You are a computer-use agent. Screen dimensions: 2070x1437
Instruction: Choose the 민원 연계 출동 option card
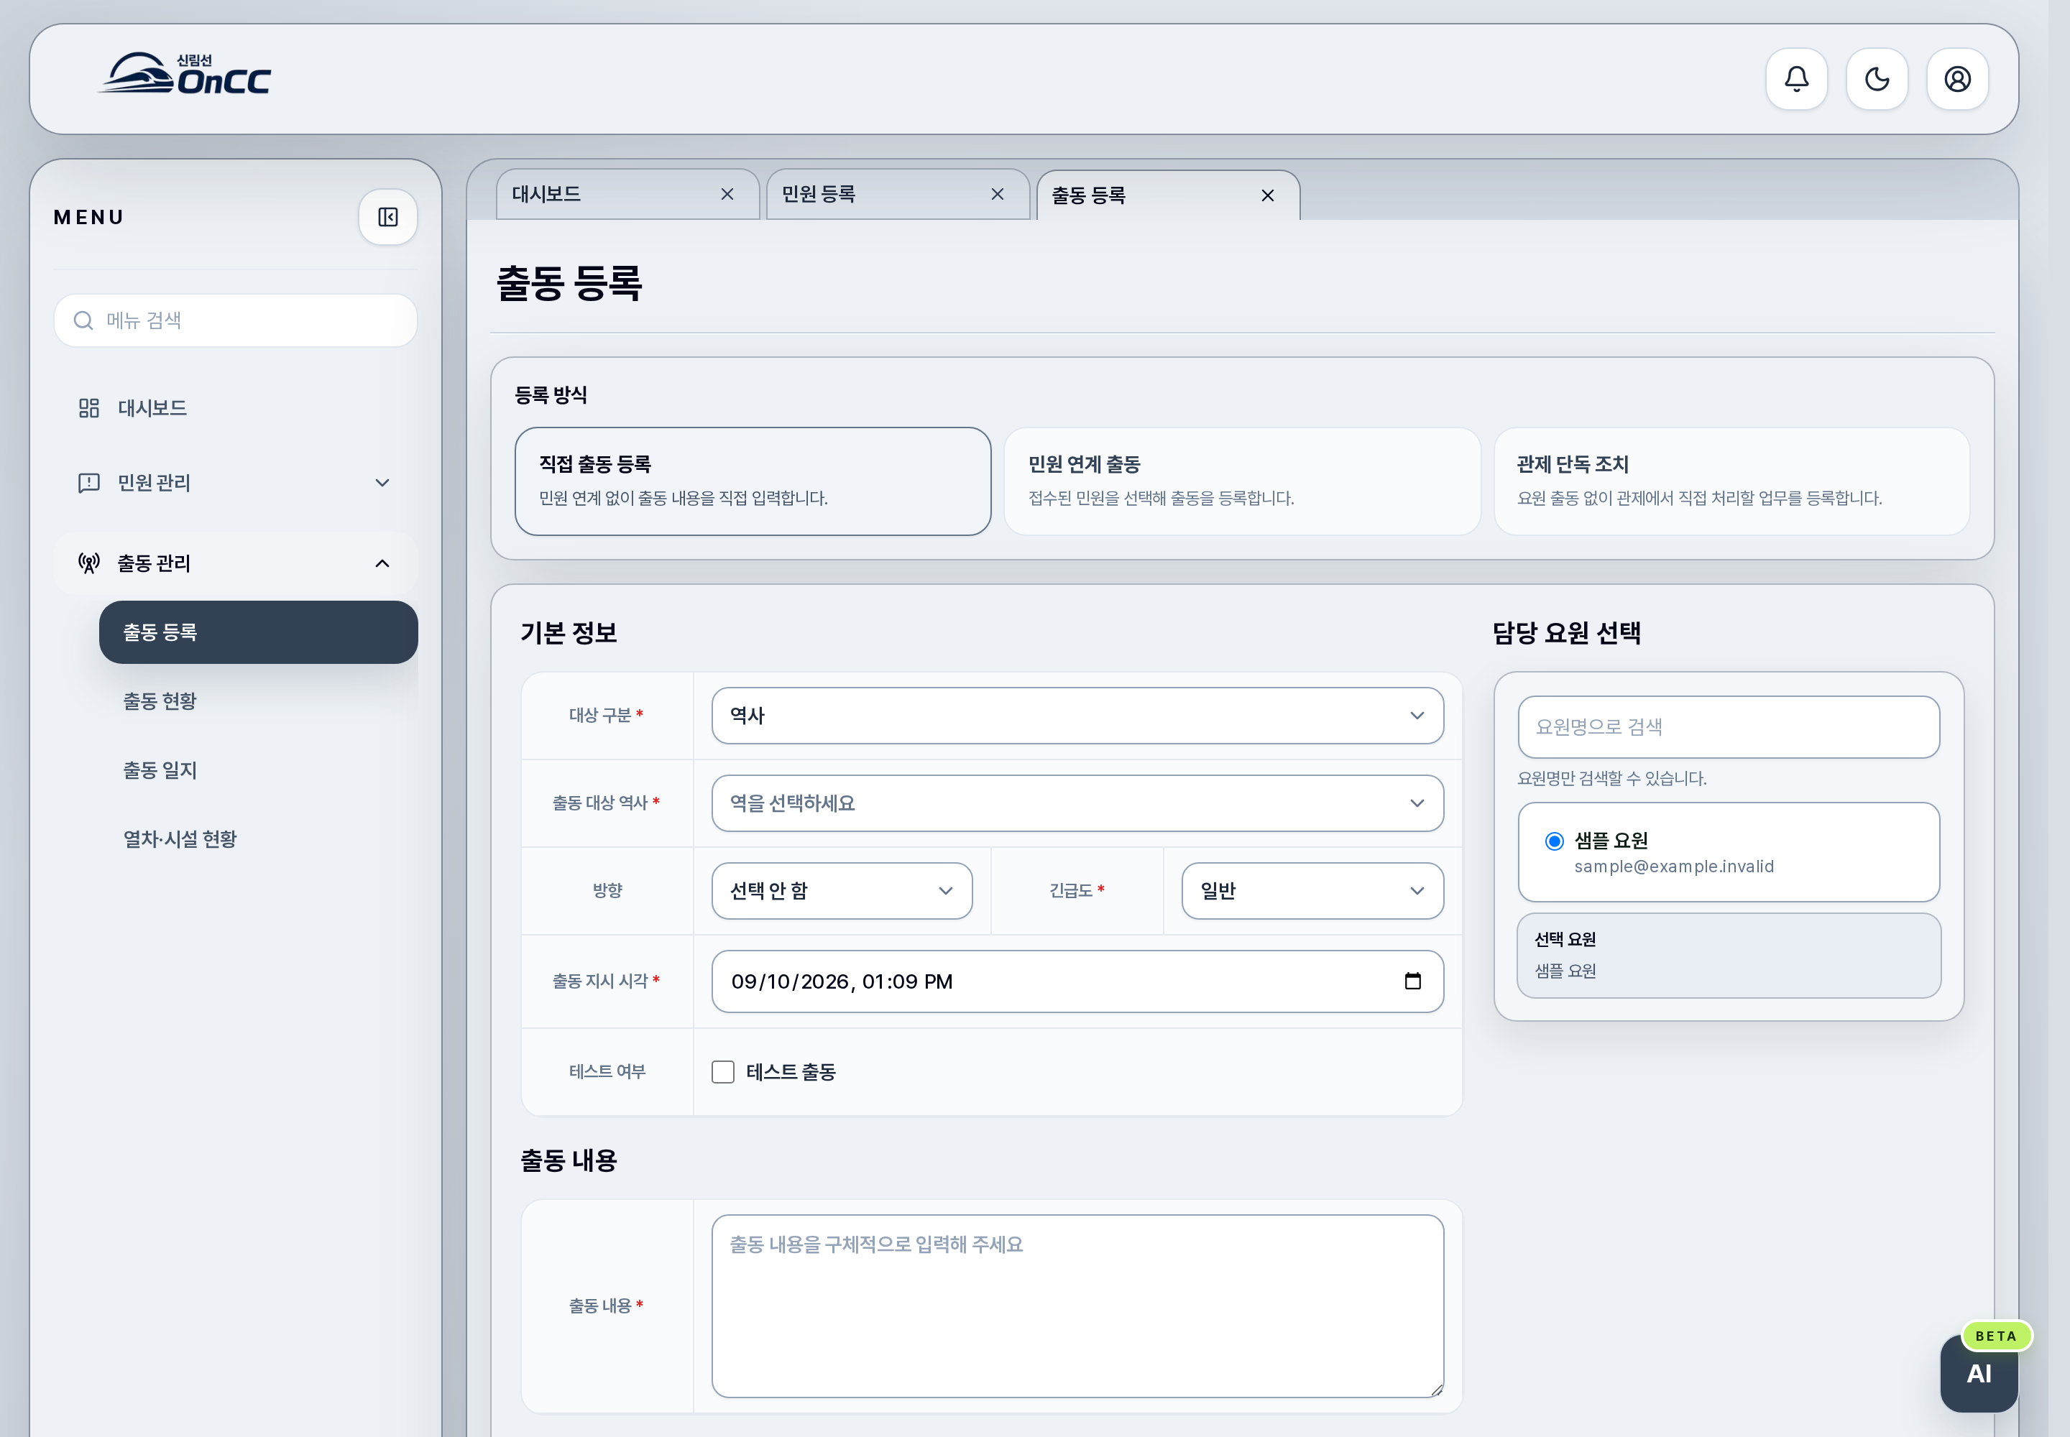pyautogui.click(x=1242, y=481)
